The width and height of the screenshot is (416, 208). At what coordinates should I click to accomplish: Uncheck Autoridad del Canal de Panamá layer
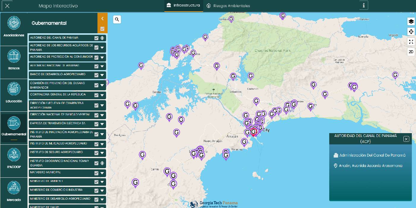[96, 38]
